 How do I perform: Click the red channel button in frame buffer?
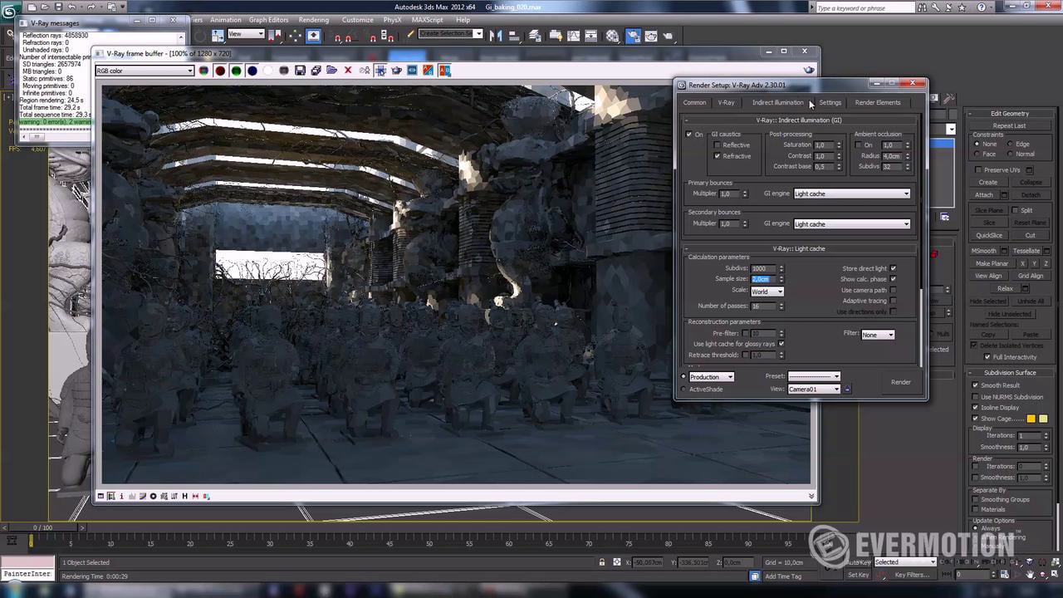220,71
